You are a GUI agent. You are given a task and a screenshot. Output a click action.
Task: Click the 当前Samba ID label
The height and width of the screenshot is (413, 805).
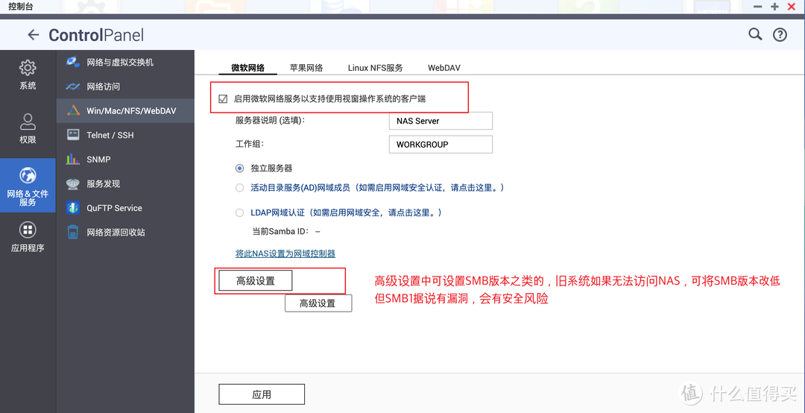tap(281, 231)
